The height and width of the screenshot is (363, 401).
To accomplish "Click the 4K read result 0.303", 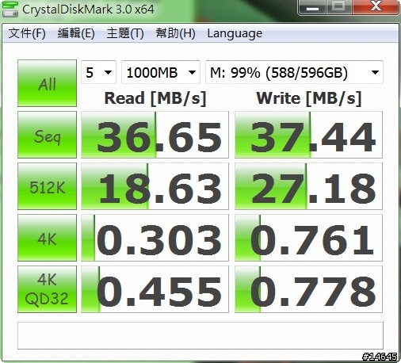I will 155,238.
